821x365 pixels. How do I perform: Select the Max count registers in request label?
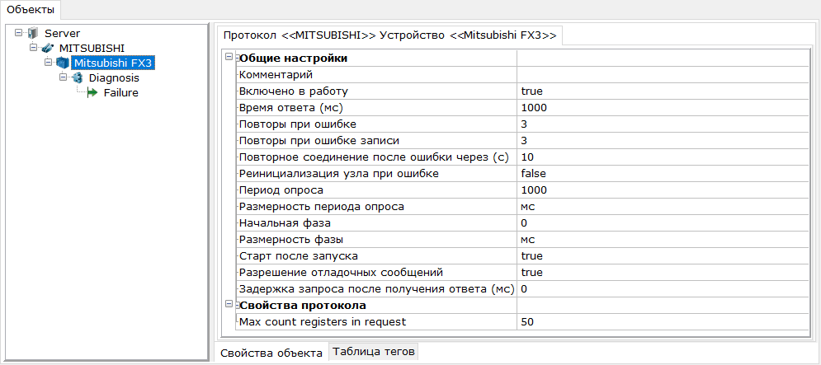[x=322, y=322]
